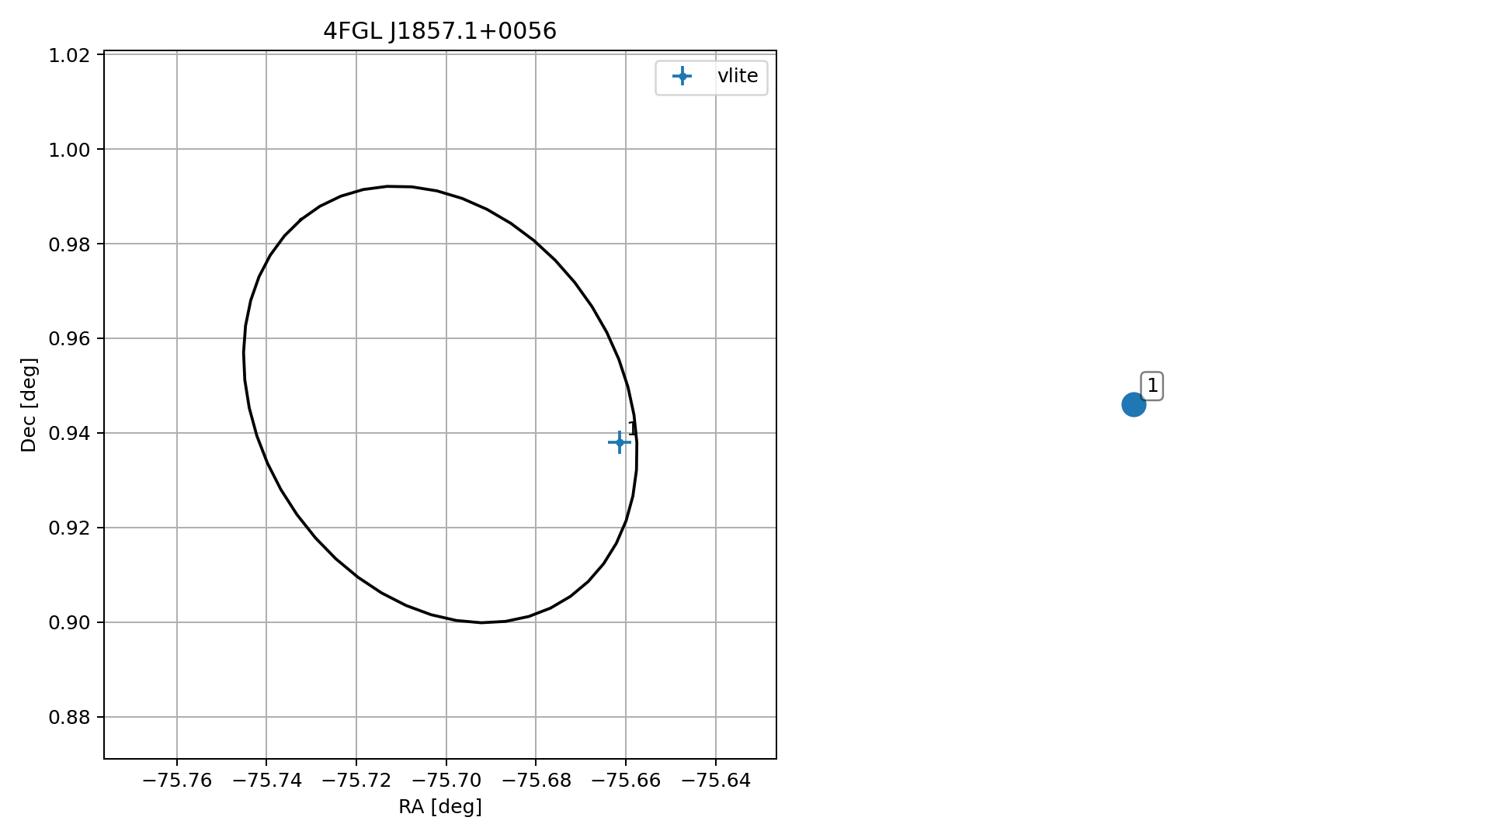Image resolution: width=1490 pixels, height=838 pixels.
Task: Click the boxed label 1 next to blue dot
Action: 1152,386
